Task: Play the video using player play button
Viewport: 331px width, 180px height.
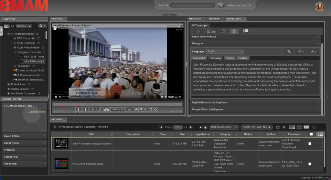Action: pyautogui.click(x=122, y=109)
